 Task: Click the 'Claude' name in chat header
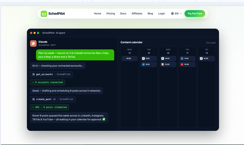43,42
